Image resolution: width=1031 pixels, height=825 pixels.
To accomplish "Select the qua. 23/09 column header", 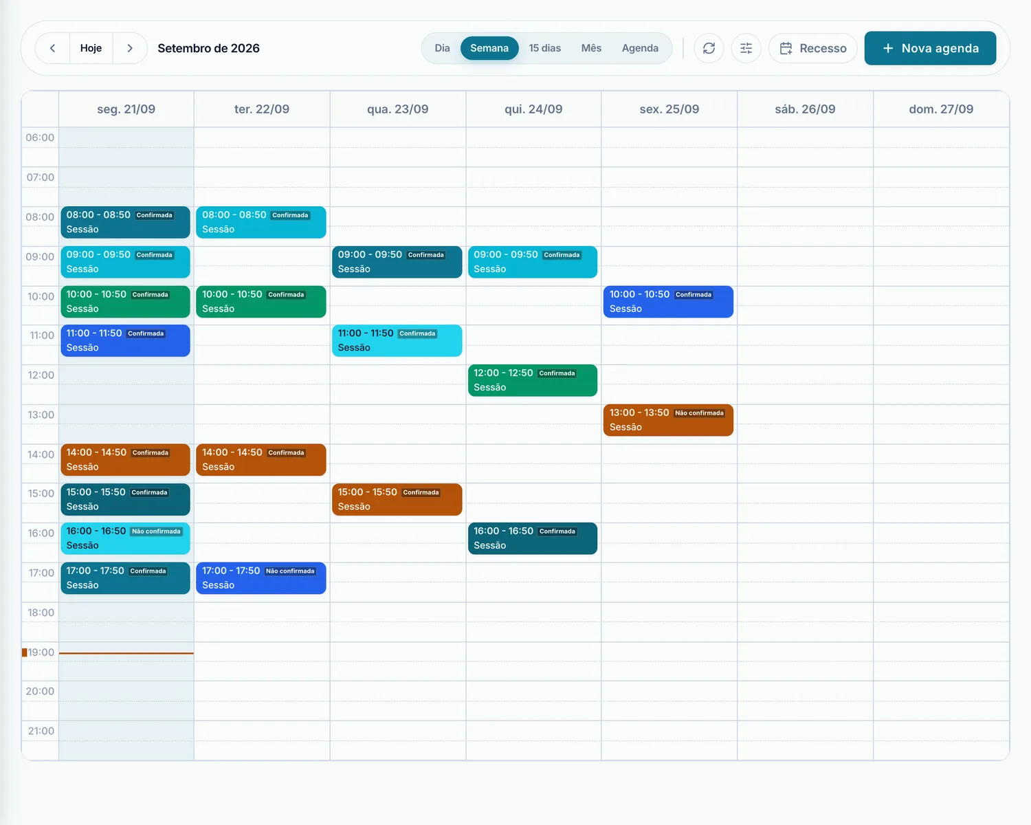I will click(x=398, y=109).
